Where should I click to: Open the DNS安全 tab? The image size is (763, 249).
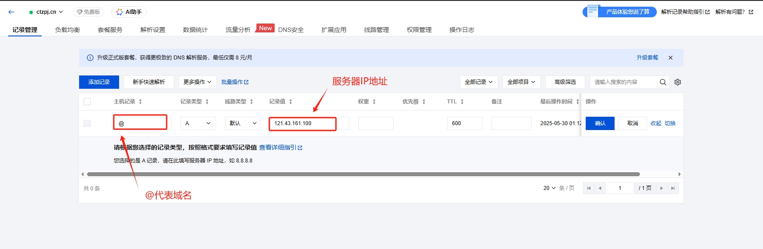tap(291, 30)
